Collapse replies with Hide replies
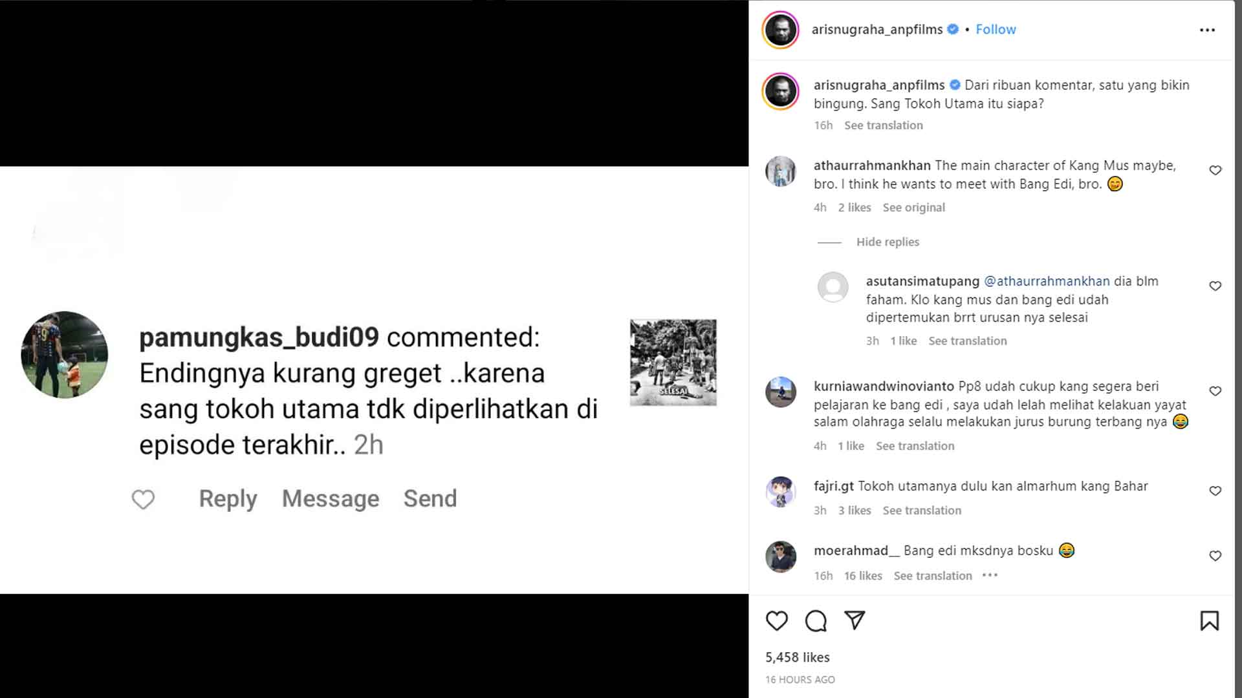1242x698 pixels. tap(888, 242)
